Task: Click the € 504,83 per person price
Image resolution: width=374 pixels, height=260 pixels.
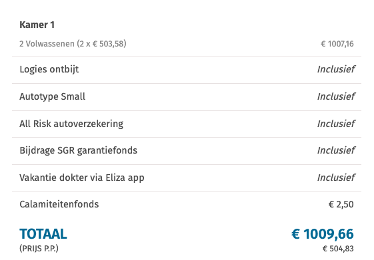Action: point(338,249)
